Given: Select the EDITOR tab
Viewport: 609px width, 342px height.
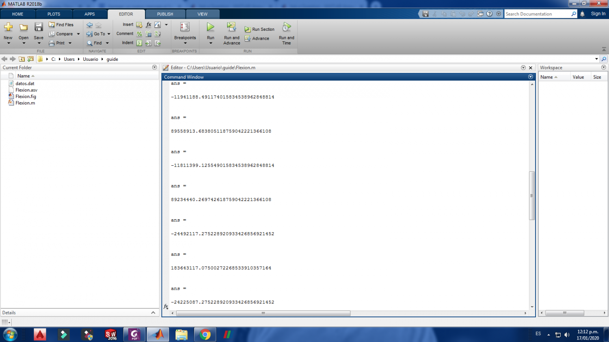Looking at the screenshot, I should [126, 14].
